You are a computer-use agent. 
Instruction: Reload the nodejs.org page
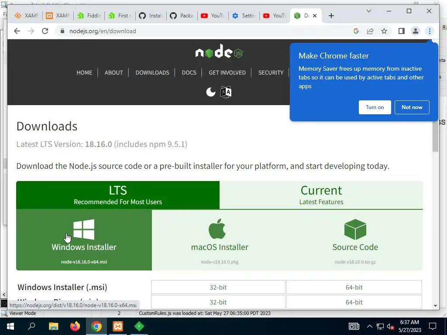pos(45,31)
